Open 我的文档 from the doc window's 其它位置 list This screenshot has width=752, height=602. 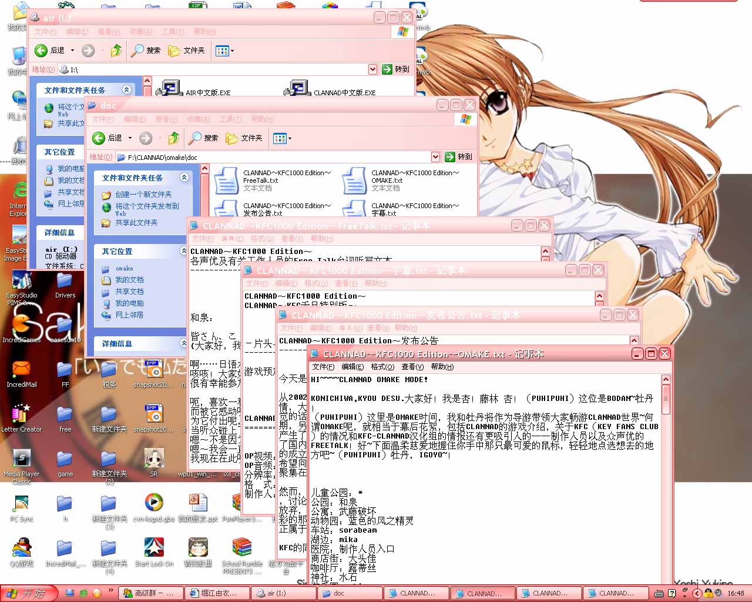point(129,280)
